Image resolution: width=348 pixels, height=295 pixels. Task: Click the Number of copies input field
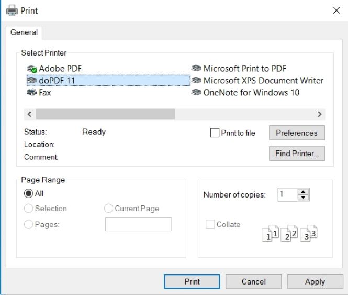coord(288,194)
